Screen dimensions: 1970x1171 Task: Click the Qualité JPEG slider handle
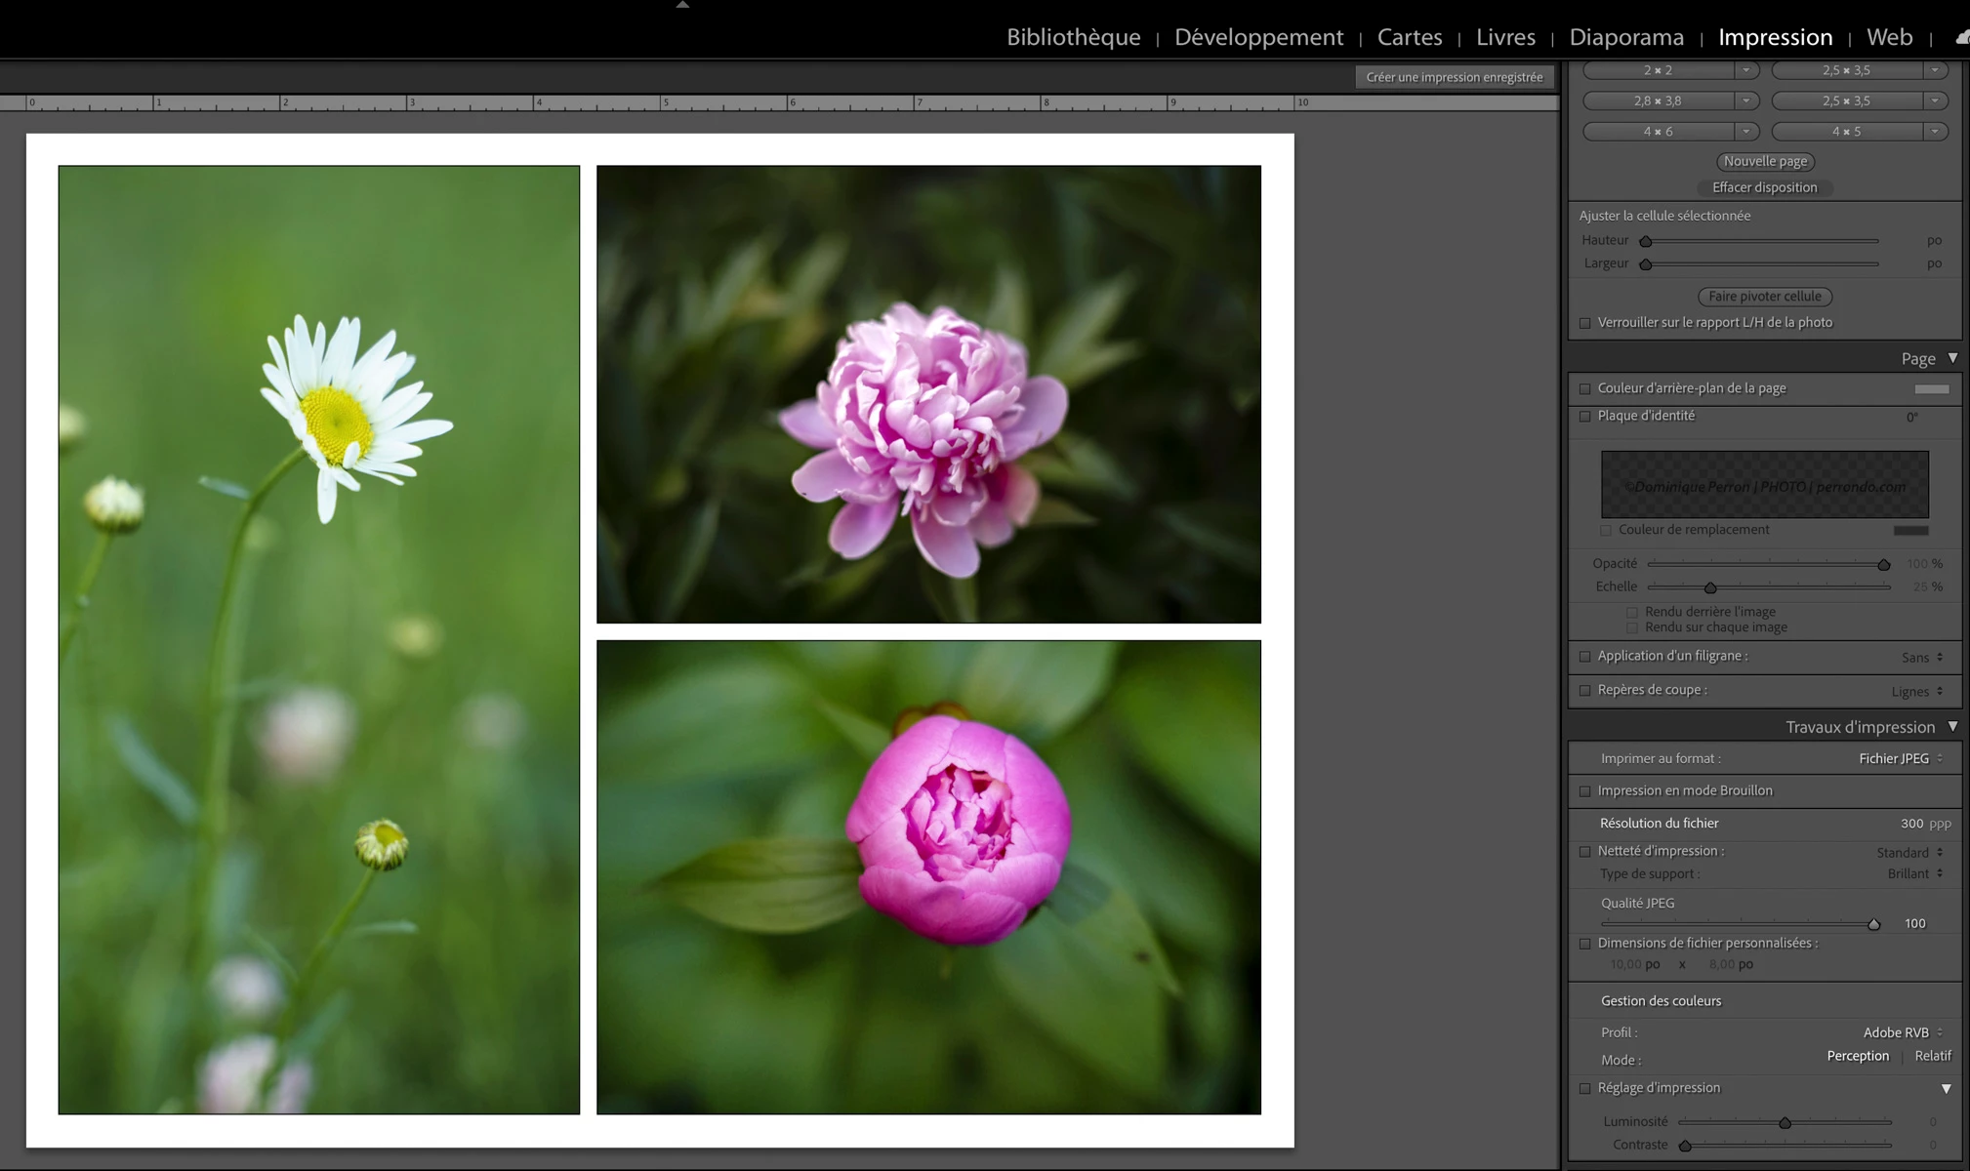pos(1873,924)
